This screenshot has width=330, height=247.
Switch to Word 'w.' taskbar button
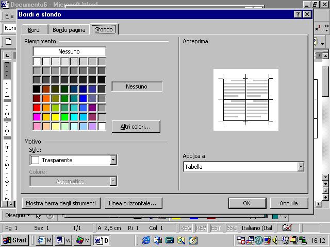tap(63, 240)
